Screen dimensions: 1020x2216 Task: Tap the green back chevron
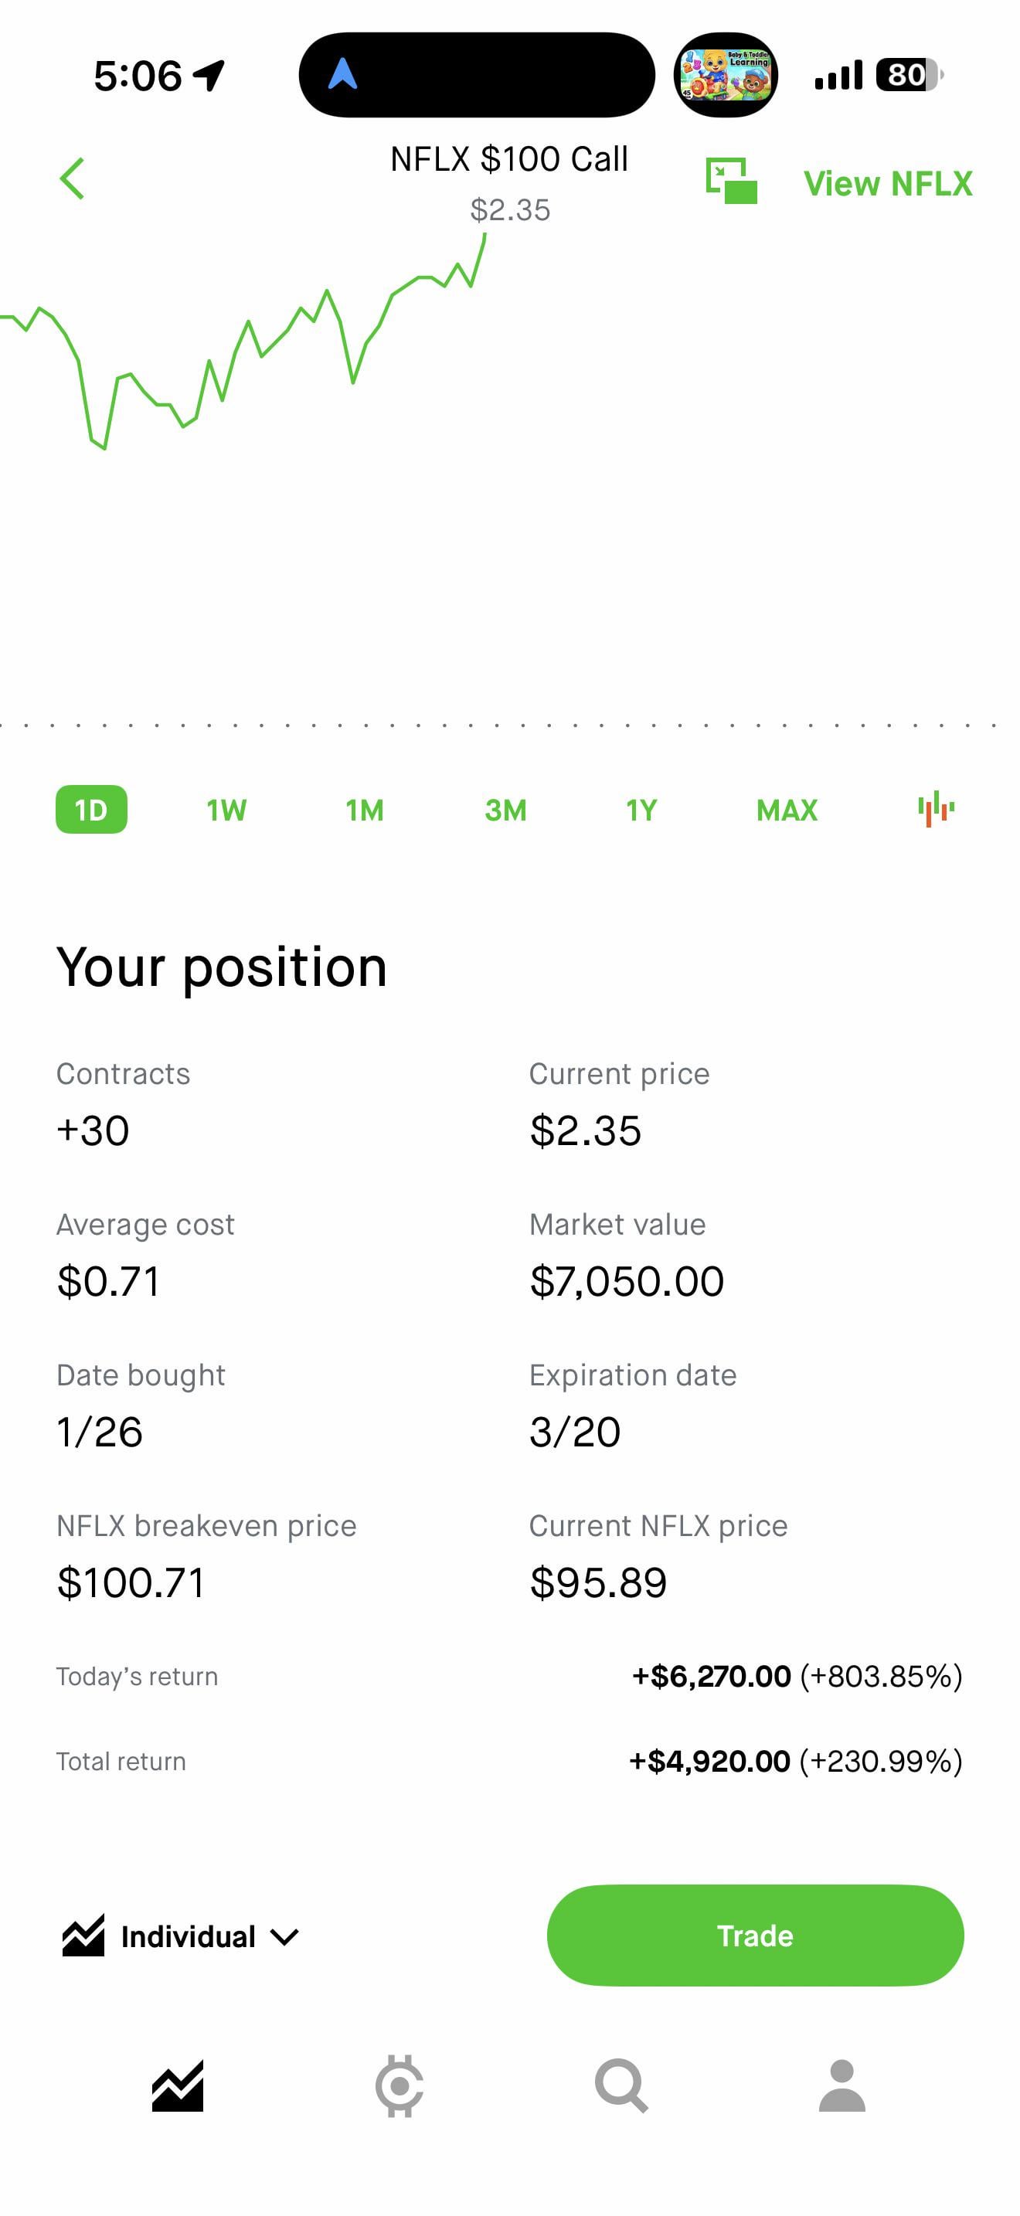72,179
